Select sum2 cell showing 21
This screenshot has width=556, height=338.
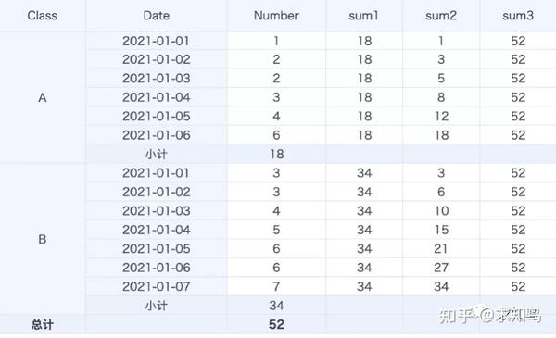coord(441,248)
